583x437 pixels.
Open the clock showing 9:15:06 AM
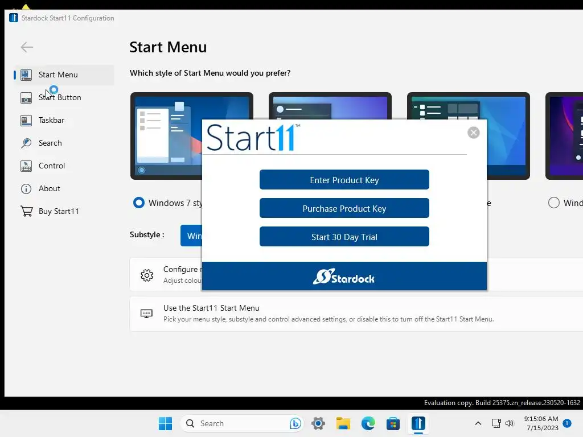(541, 423)
